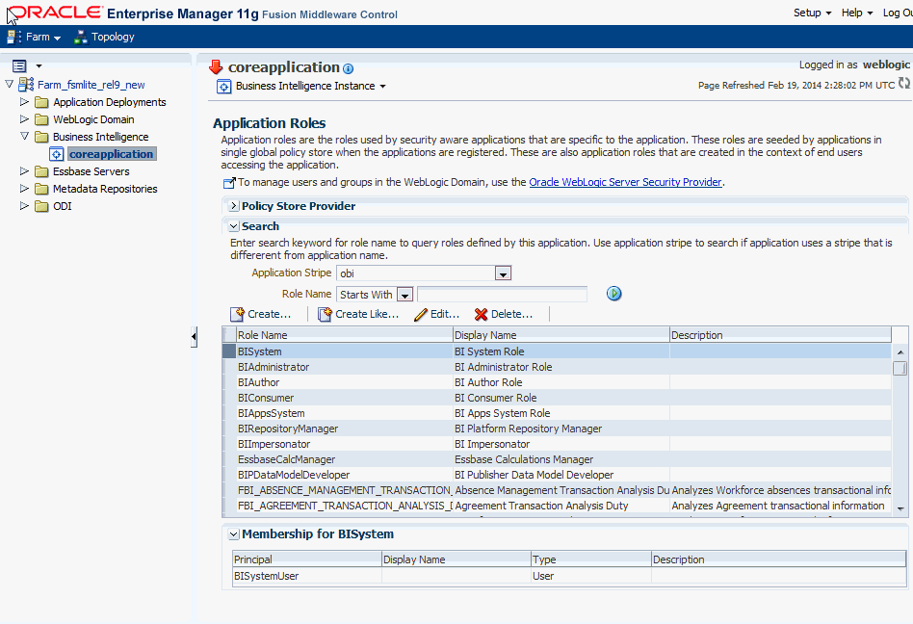Select the BIAppsSystem role row
Screen dimensions: 913x624
(x=557, y=413)
